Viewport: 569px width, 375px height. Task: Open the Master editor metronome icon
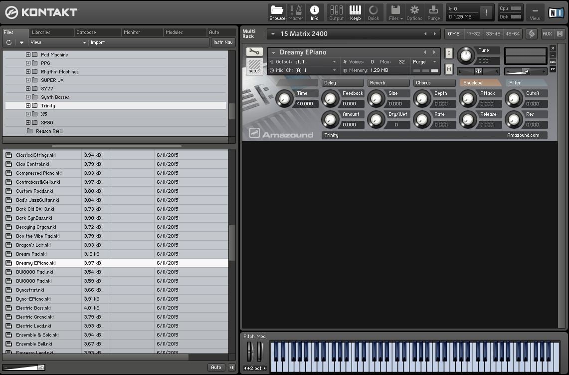coord(296,12)
